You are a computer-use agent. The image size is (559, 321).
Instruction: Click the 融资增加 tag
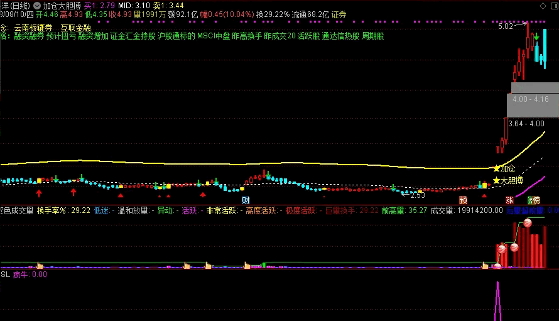click(93, 36)
